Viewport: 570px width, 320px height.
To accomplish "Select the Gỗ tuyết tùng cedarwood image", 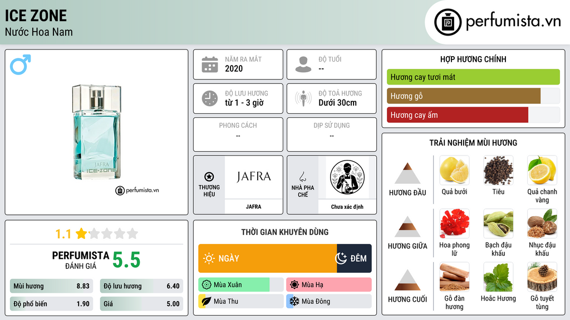I will tap(542, 277).
